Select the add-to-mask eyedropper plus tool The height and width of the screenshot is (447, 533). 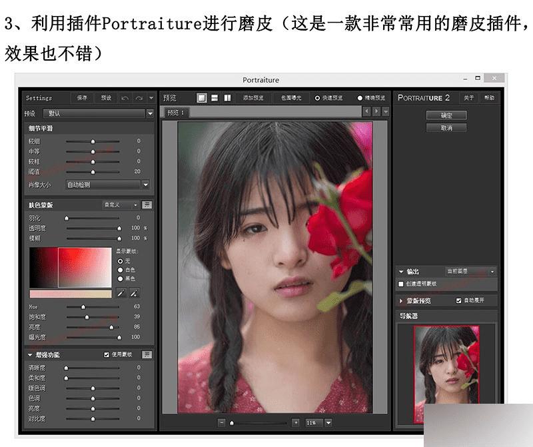pyautogui.click(x=135, y=293)
